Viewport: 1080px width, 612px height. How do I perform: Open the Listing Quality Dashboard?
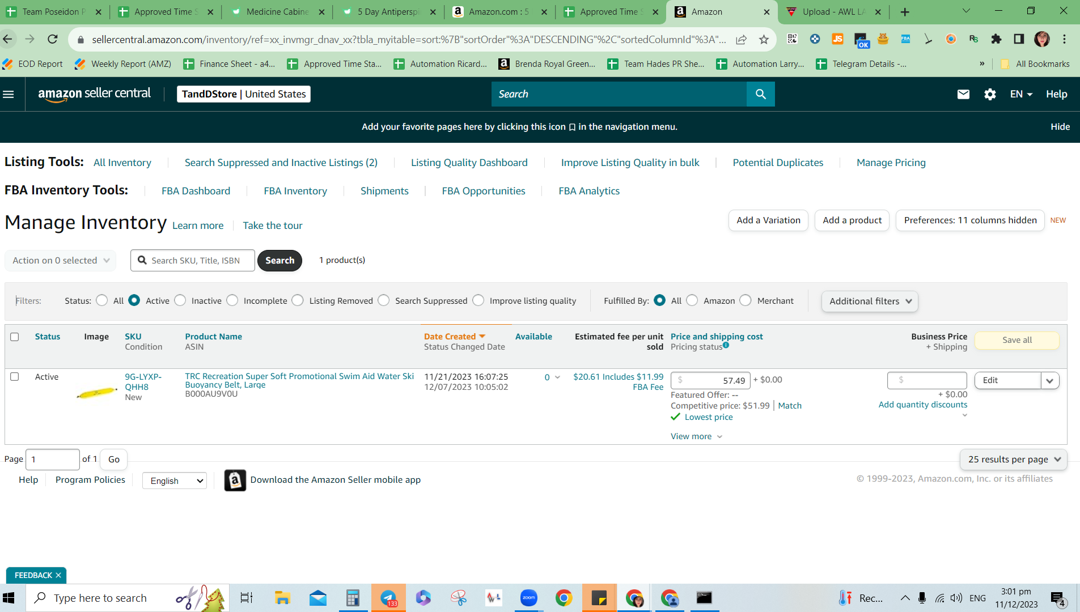(x=469, y=163)
